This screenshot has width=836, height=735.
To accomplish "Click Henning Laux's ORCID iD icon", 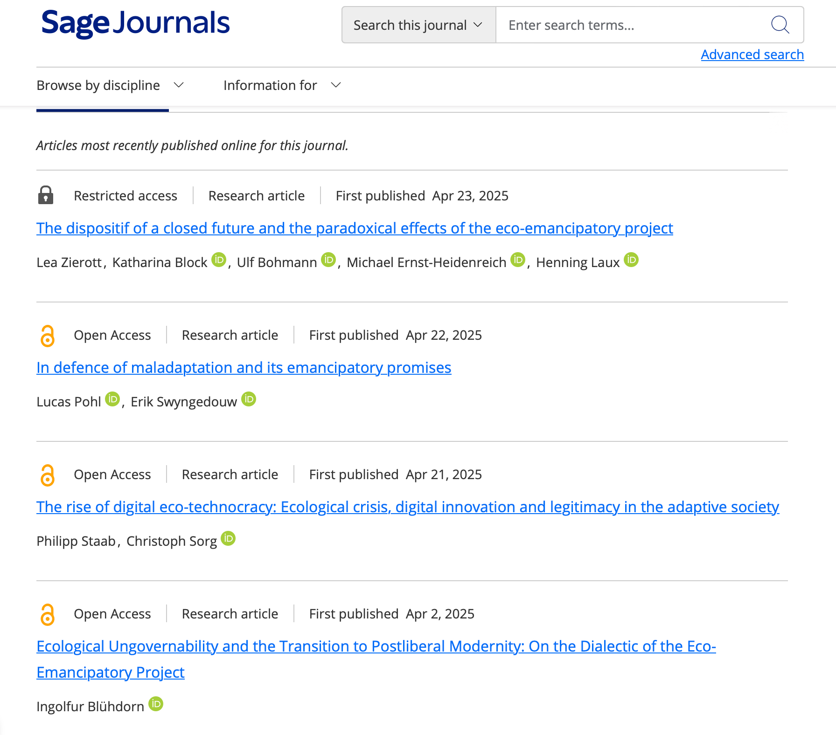I will 631,260.
